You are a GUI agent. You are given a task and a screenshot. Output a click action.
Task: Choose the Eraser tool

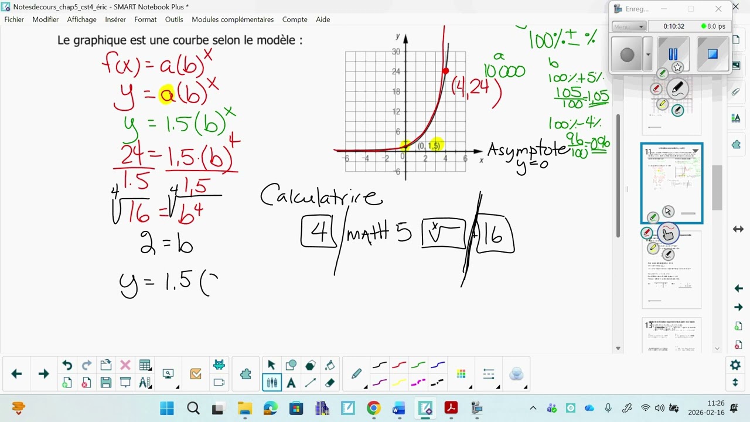(x=329, y=383)
